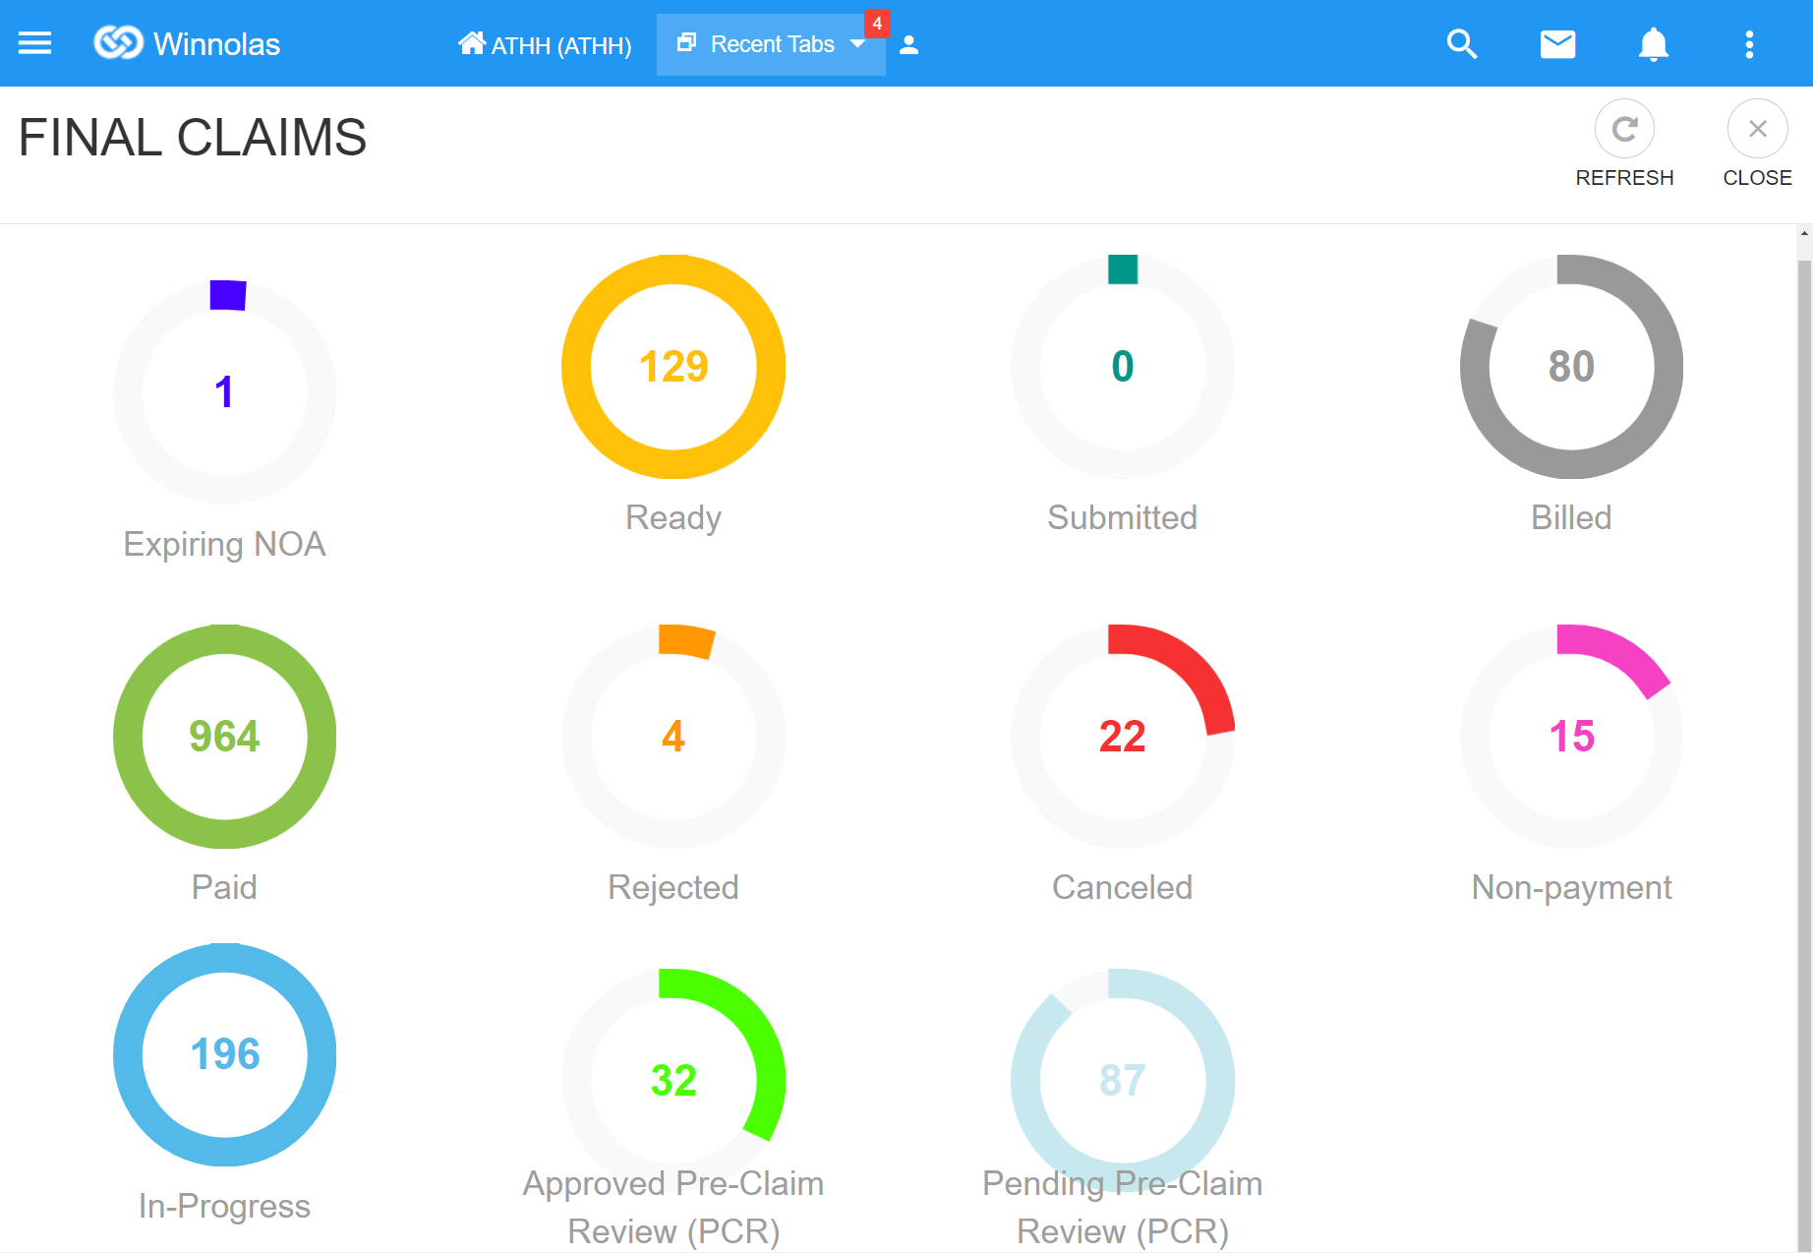The image size is (1813, 1253).
Task: Click the Expiring NOA label
Action: coord(224,544)
